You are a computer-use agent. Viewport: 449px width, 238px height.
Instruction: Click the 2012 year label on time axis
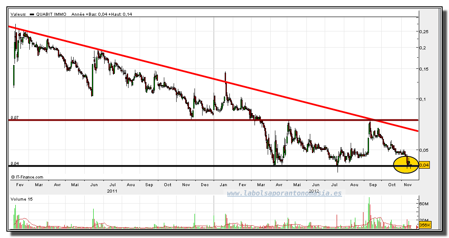pos(314,191)
